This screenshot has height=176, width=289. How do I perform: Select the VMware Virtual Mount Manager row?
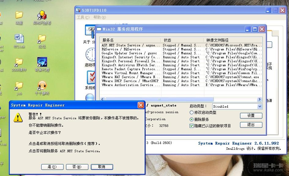click(x=181, y=73)
